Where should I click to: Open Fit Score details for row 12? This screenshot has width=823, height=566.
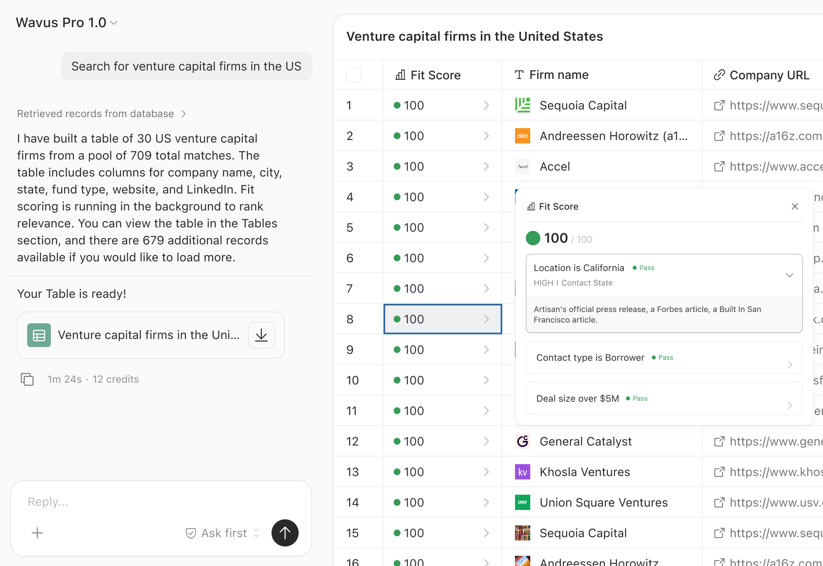click(487, 441)
